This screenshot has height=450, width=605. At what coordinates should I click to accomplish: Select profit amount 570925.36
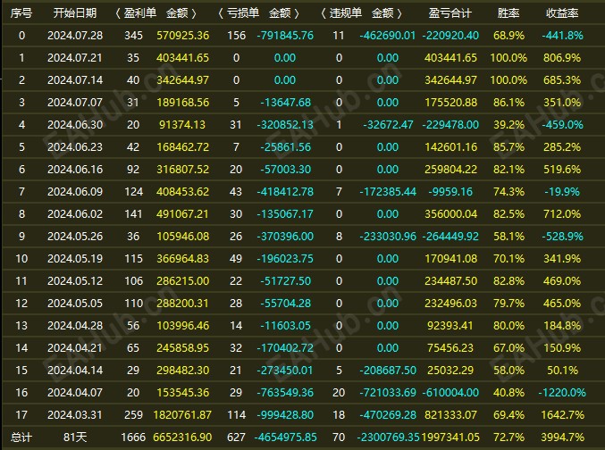(183, 36)
